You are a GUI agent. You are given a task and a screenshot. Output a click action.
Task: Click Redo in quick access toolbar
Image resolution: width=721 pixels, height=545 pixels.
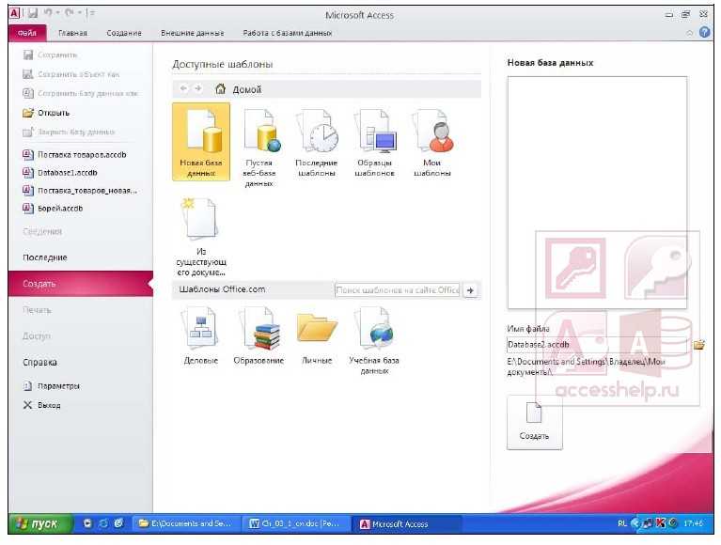click(x=70, y=13)
